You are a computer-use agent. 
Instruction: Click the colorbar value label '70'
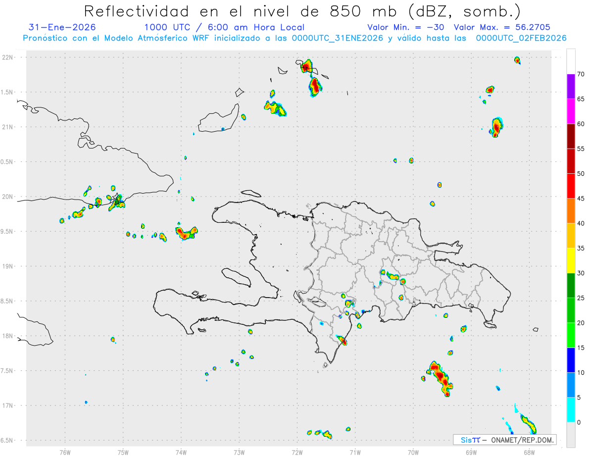[581, 74]
